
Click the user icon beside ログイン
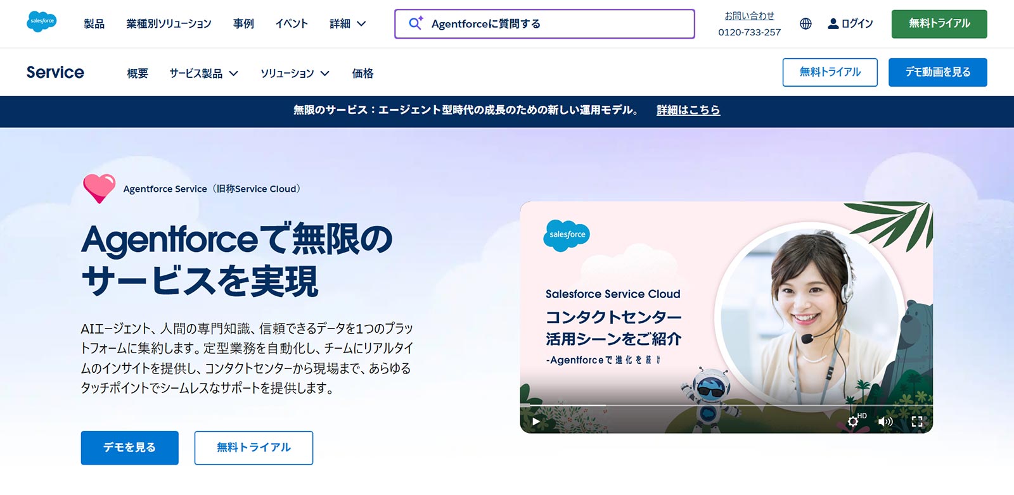pos(833,23)
